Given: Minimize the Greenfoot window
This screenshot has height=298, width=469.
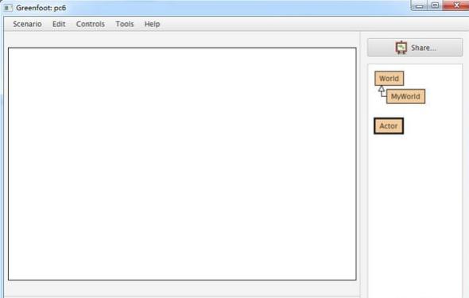Looking at the screenshot, I should coord(420,6).
